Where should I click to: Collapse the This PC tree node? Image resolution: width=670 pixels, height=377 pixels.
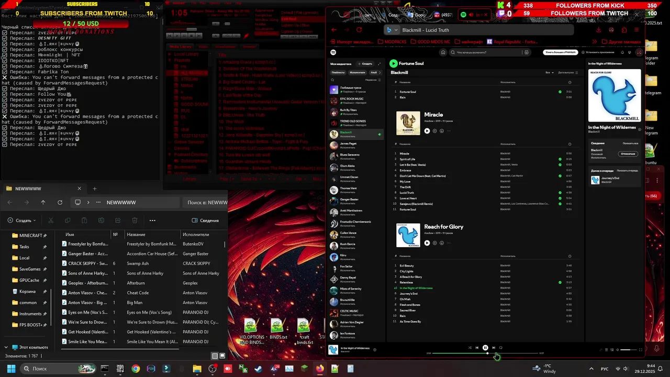coord(6,347)
